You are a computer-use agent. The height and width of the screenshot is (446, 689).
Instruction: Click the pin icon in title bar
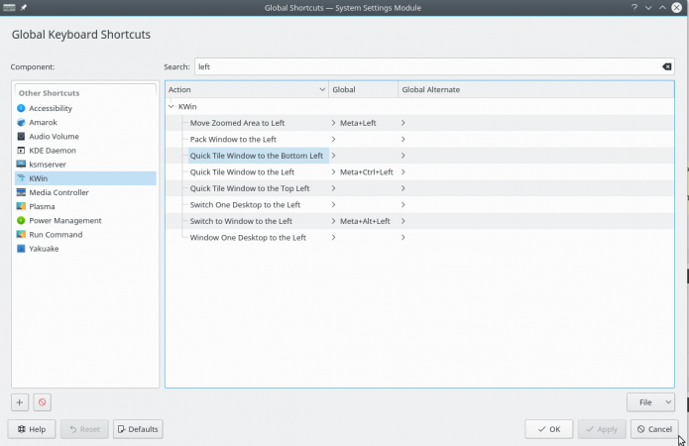pos(23,8)
